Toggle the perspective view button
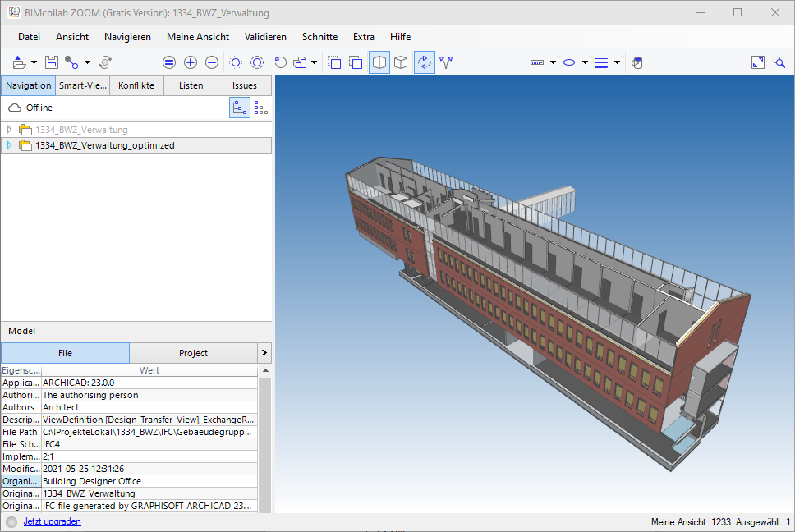Viewport: 795px width, 532px height. (x=379, y=63)
